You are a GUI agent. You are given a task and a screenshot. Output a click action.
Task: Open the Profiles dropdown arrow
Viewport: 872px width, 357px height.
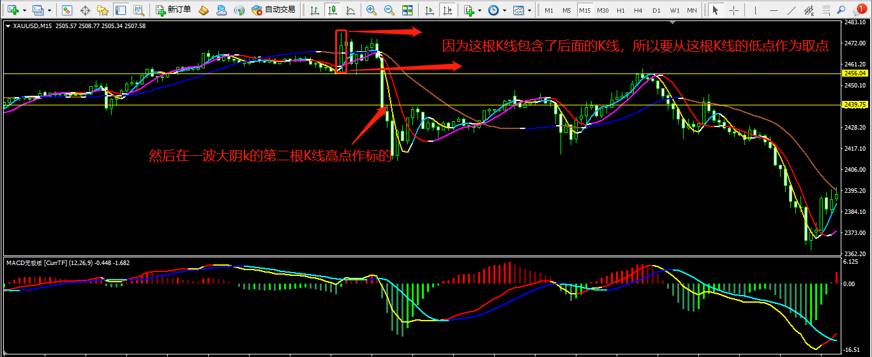[x=49, y=10]
